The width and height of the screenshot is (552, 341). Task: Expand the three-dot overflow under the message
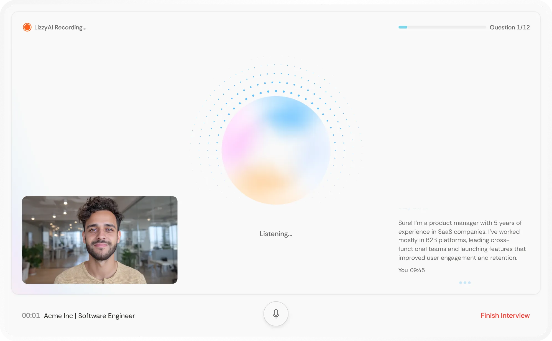point(464,282)
